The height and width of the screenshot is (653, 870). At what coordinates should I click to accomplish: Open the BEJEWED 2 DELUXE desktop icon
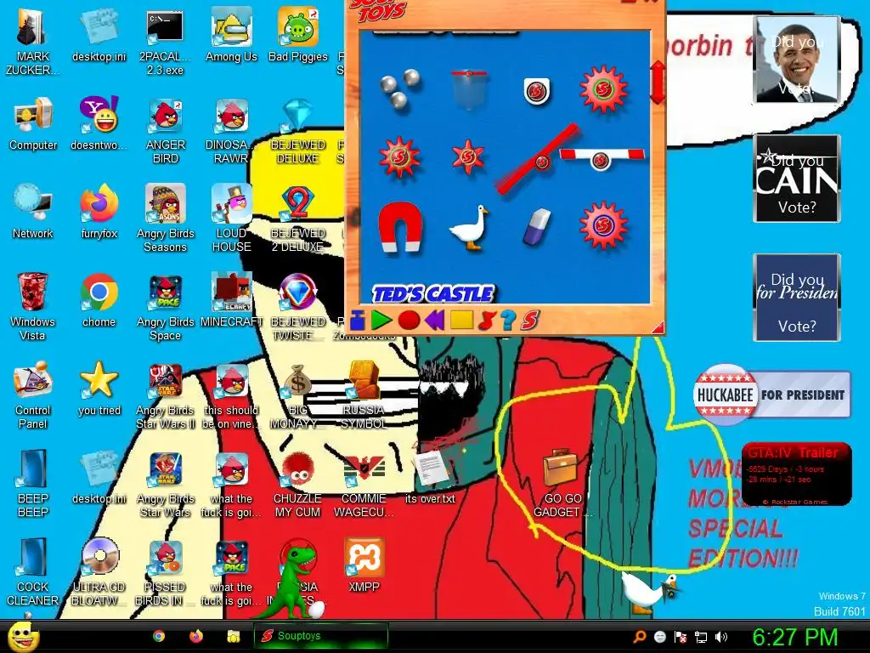click(x=298, y=219)
